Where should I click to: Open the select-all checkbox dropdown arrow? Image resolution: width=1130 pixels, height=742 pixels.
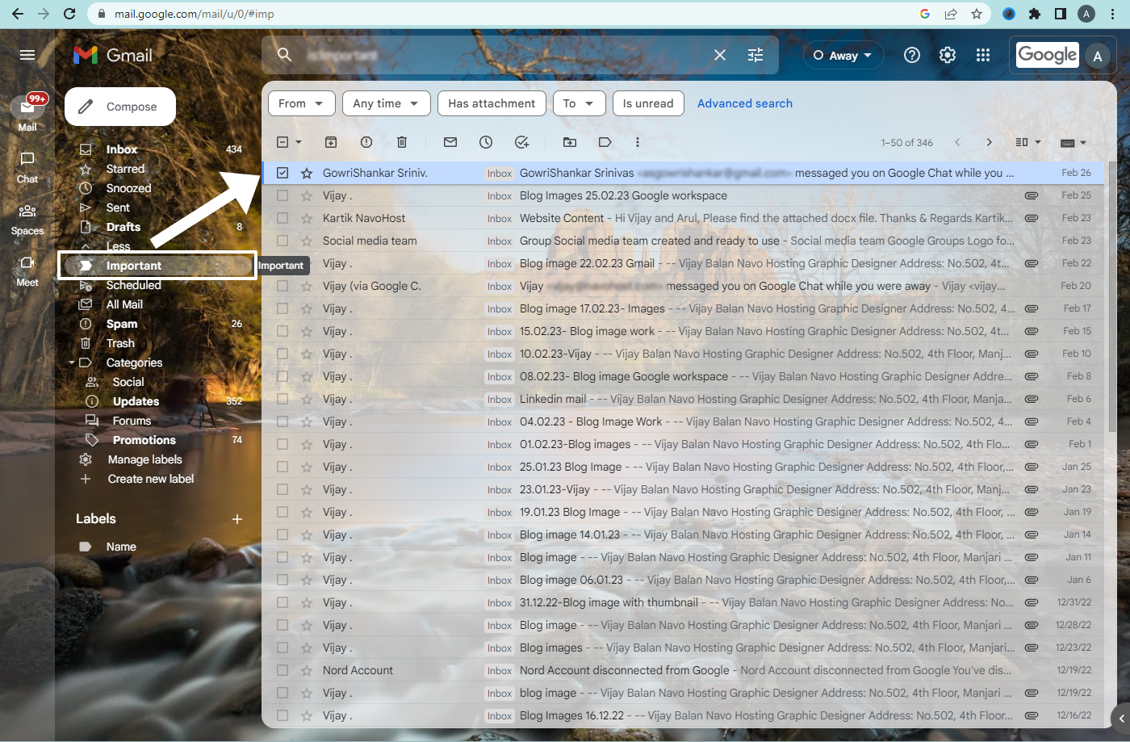(x=299, y=143)
